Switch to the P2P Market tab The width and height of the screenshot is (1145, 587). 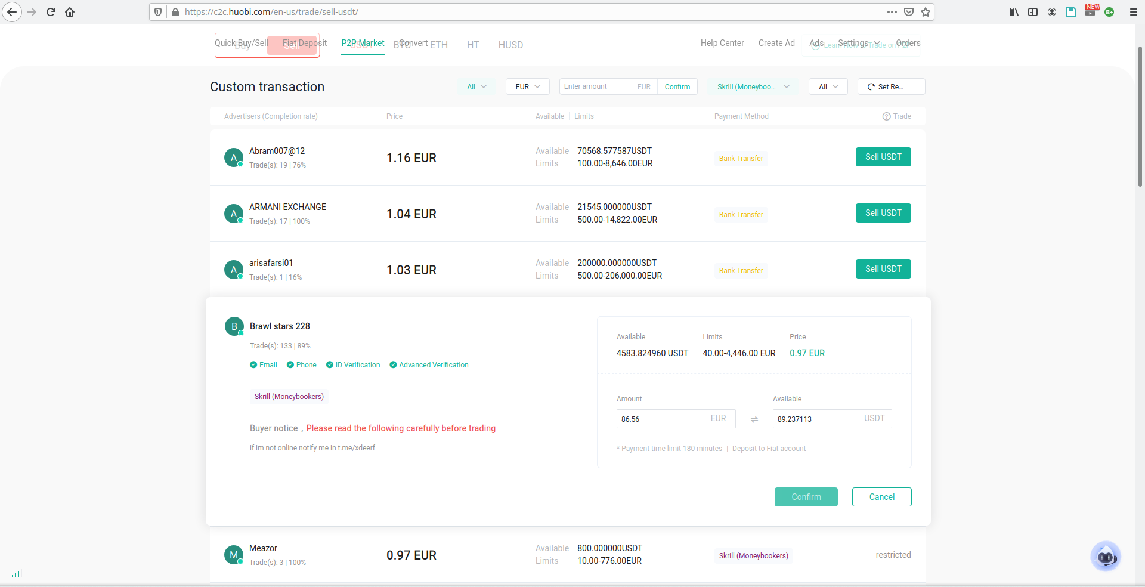(363, 43)
